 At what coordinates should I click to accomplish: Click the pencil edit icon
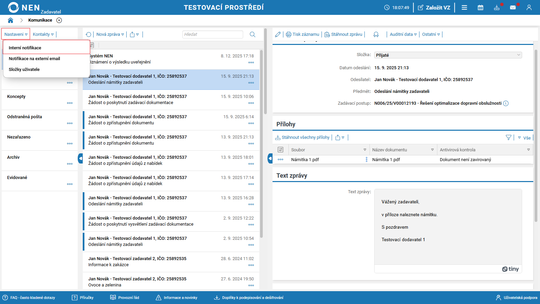pos(278,34)
